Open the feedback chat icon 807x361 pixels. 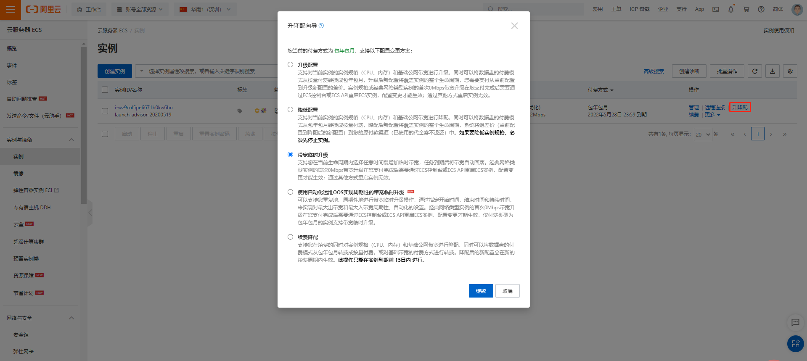coord(795,322)
